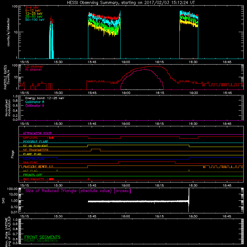This screenshot has width=247, height=247.
Task: Click the "HESSI Observing Summary" plot title
Action: tap(131, 2)
